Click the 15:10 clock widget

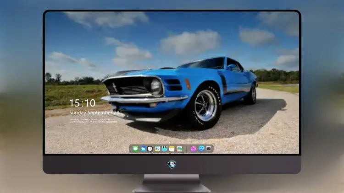point(82,103)
